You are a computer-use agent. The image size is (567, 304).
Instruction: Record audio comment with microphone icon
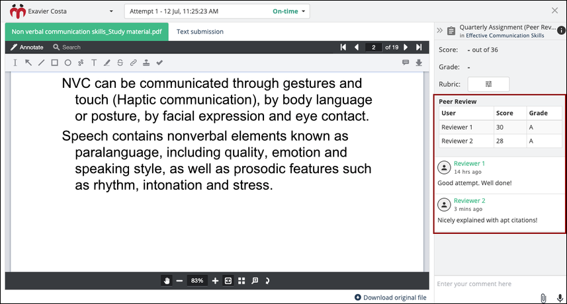[x=560, y=298]
